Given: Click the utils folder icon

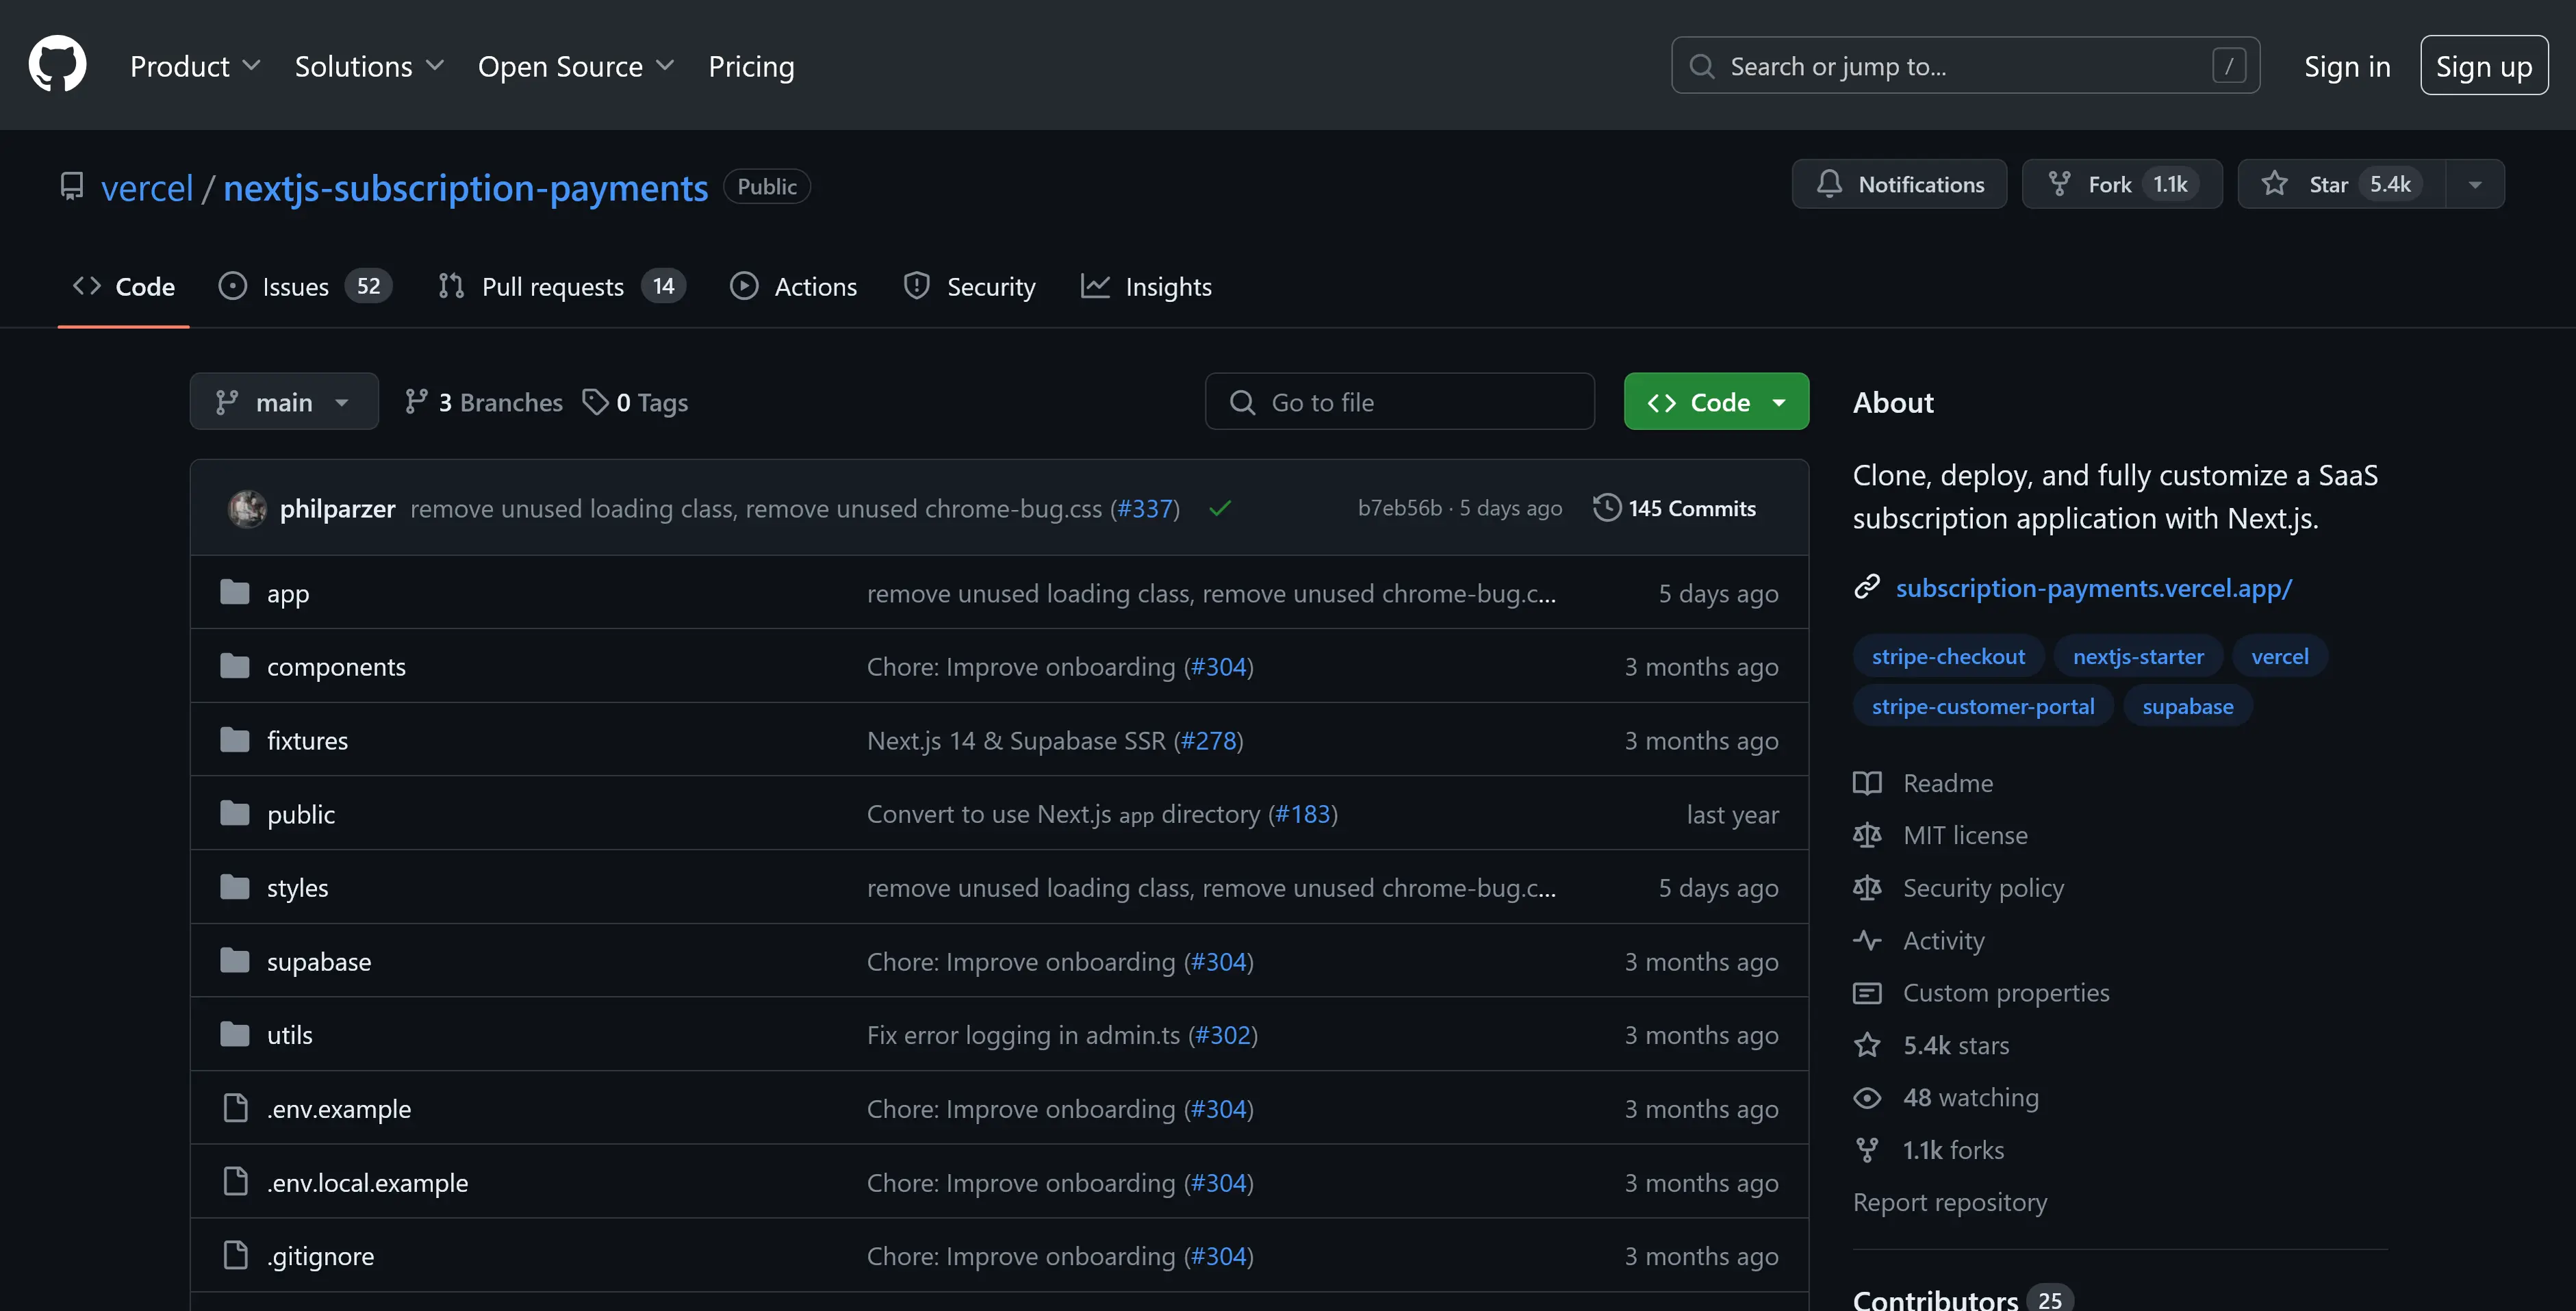Looking at the screenshot, I should pyautogui.click(x=235, y=1034).
